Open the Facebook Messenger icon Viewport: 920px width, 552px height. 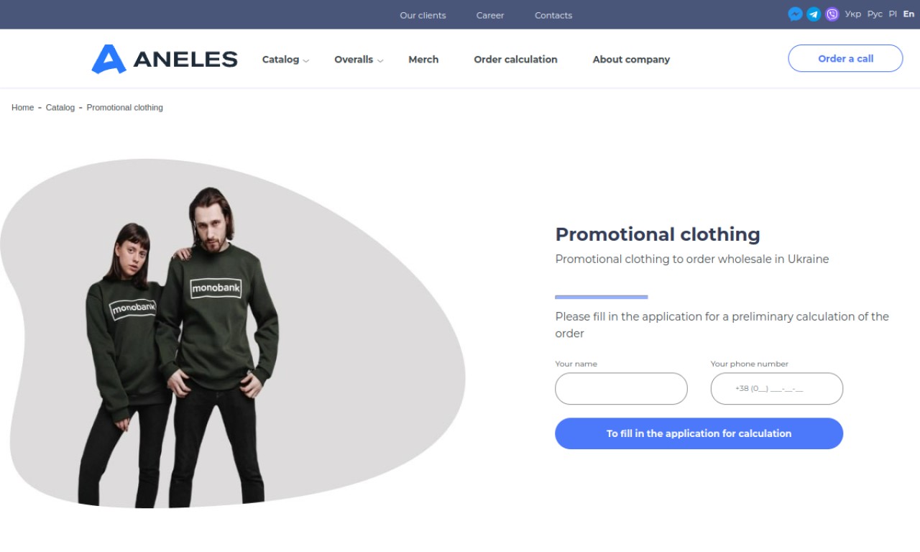click(x=795, y=14)
